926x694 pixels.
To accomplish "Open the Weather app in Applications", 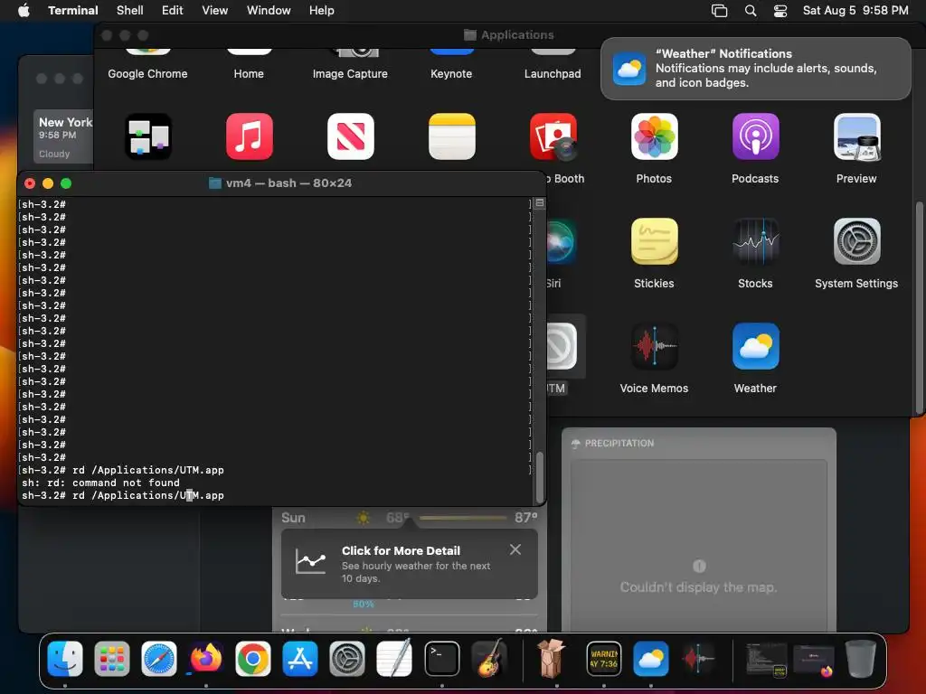I will (755, 346).
